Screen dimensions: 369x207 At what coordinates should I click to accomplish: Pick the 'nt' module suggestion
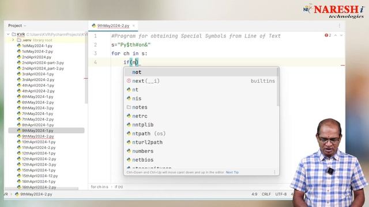[x=200, y=90]
